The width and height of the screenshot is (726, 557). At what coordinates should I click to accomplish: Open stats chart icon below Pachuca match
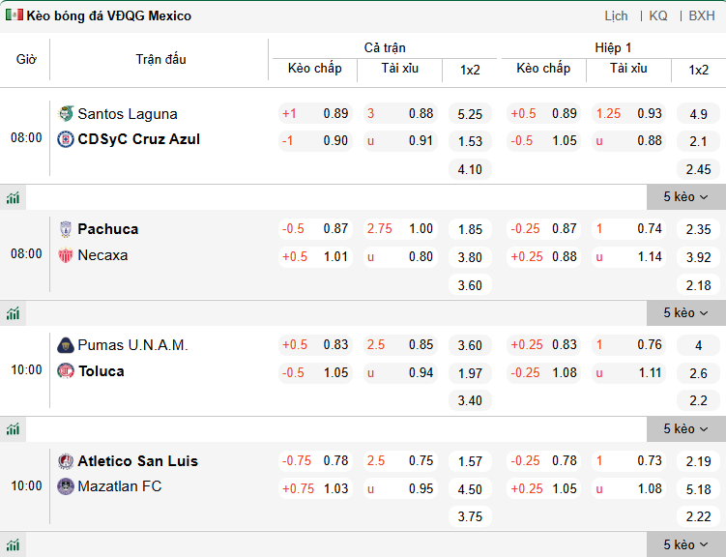pyautogui.click(x=13, y=313)
